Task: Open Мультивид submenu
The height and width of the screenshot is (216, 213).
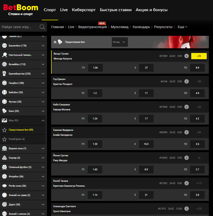Action: point(120,27)
